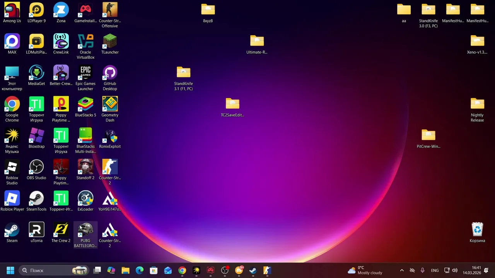The image size is (495, 278).
Task: Click the Поиск taskbar search box
Action: 54,270
